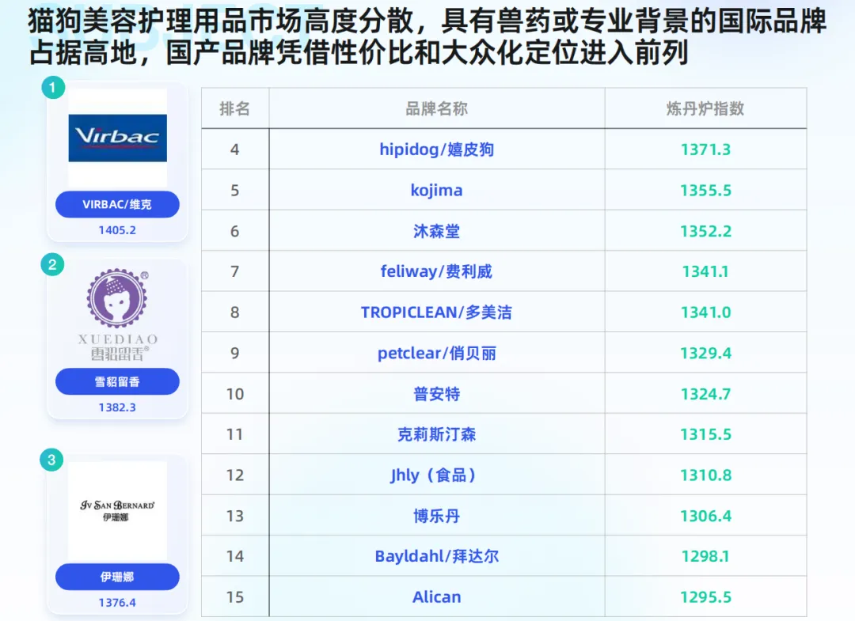Click the 雪貂留香 blue label button
The height and width of the screenshot is (621, 855).
point(117,381)
